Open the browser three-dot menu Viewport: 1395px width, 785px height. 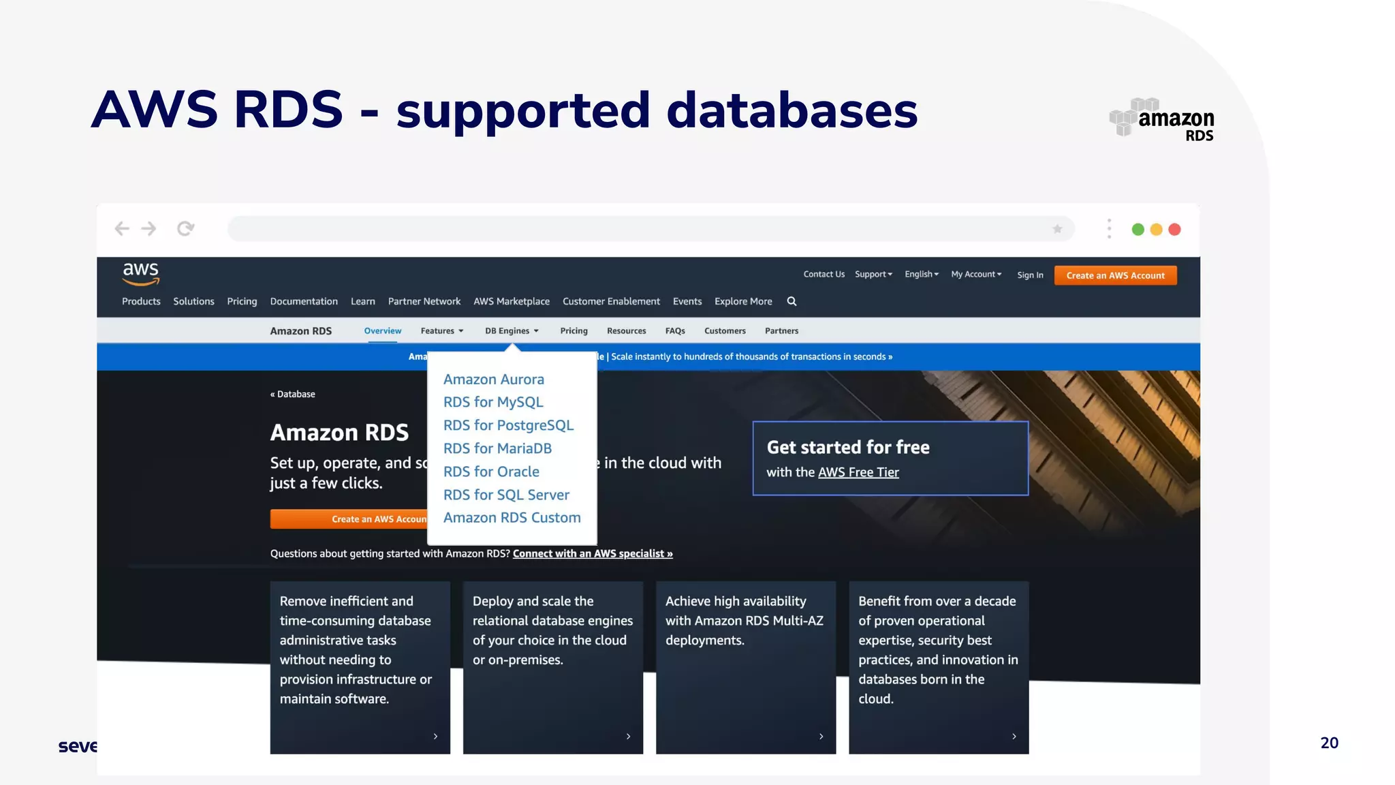(1109, 229)
